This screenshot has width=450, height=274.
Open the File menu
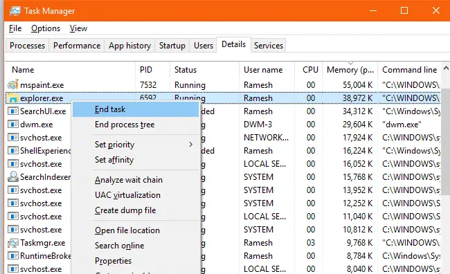point(15,28)
